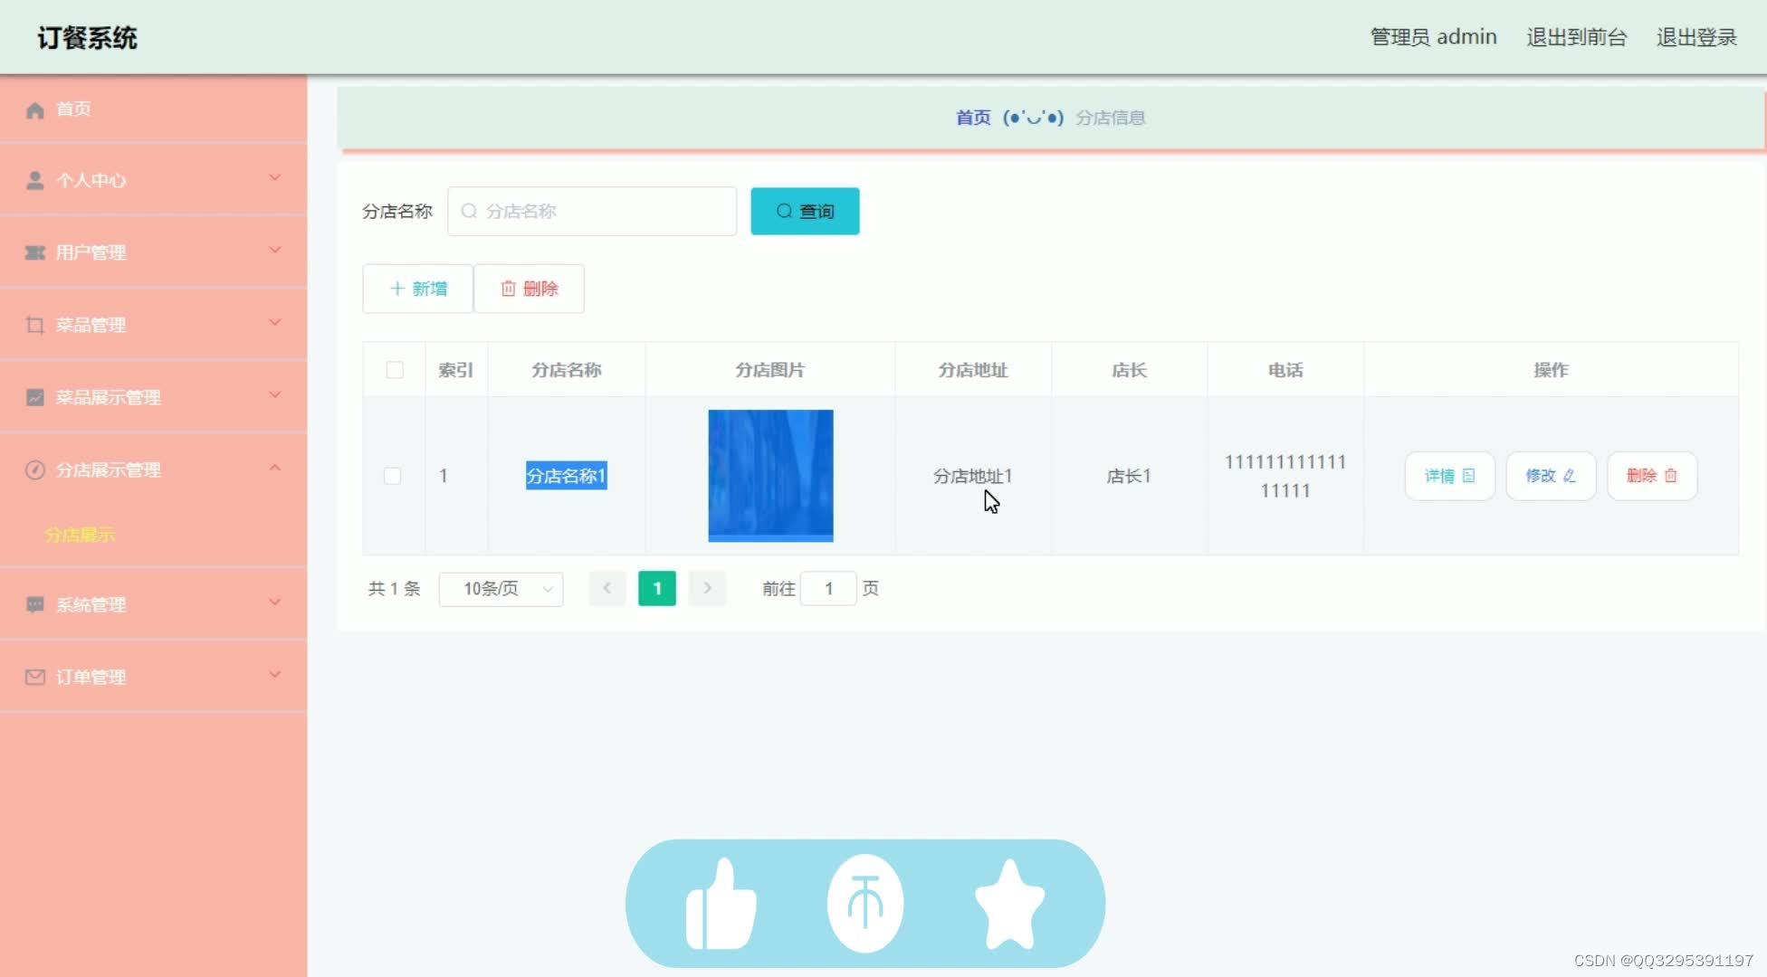Click the thumbs-up like icon
Image resolution: width=1767 pixels, height=977 pixels.
(x=721, y=904)
